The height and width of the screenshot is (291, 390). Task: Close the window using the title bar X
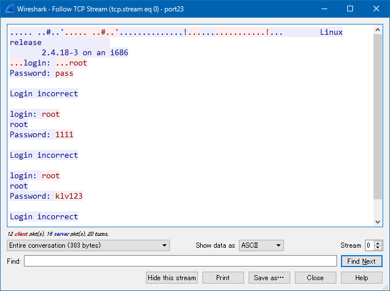click(376, 9)
